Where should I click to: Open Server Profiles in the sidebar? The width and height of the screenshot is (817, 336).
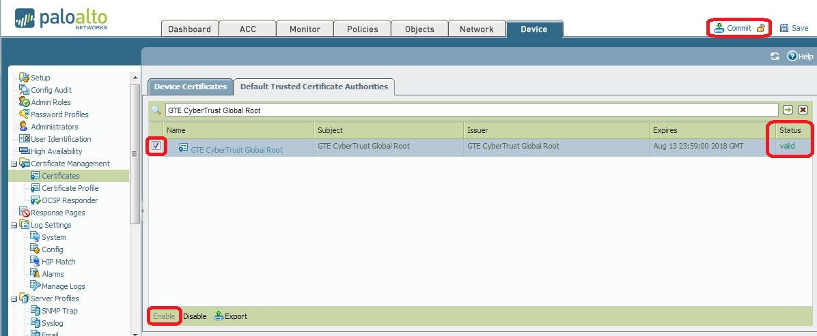pos(55,298)
